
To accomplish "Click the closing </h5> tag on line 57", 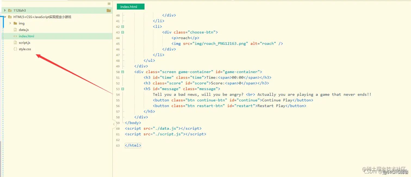I will click(149, 111).
